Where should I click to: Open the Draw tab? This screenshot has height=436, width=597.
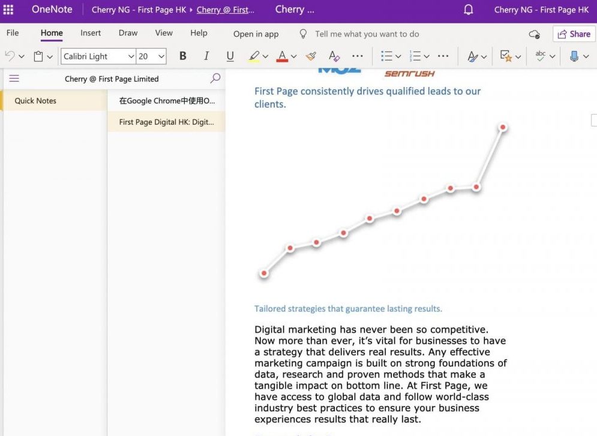coord(128,33)
